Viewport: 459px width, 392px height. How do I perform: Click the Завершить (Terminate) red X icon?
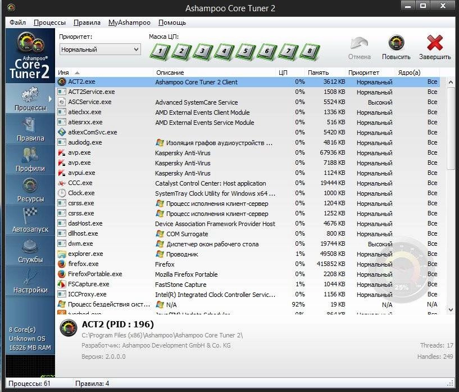tap(435, 43)
